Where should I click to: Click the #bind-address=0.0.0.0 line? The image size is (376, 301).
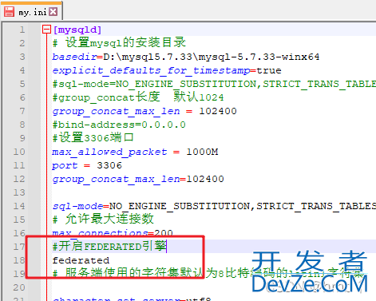click(x=119, y=125)
